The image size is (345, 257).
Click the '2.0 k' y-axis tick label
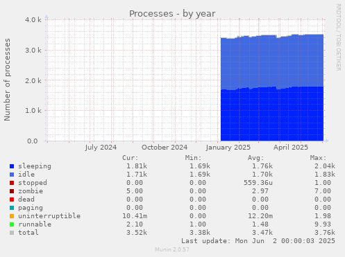(x=33, y=80)
